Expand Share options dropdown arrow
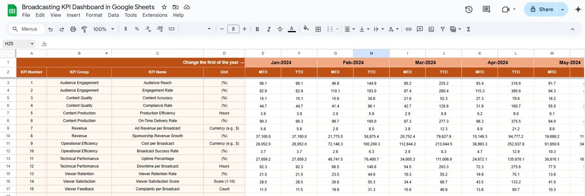This screenshot has width=585, height=196. [563, 10]
